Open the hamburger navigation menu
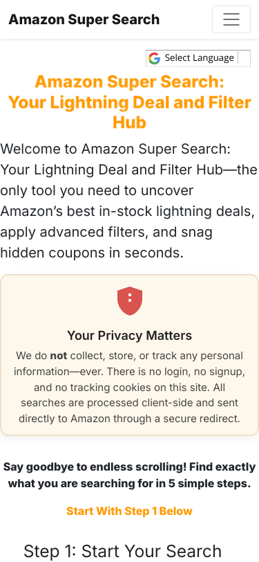The width and height of the screenshot is (259, 562). pos(231,19)
